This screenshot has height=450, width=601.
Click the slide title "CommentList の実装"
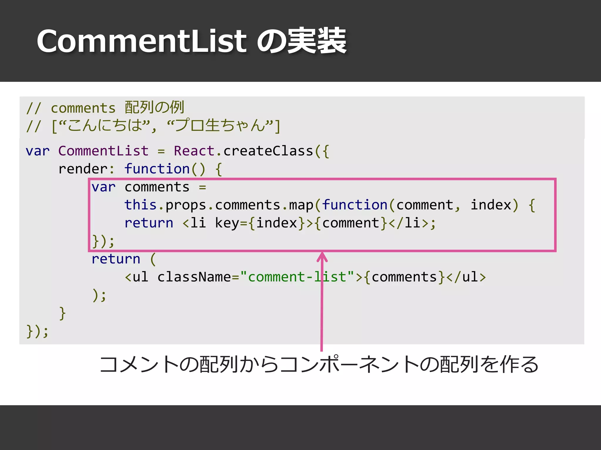[x=192, y=41]
